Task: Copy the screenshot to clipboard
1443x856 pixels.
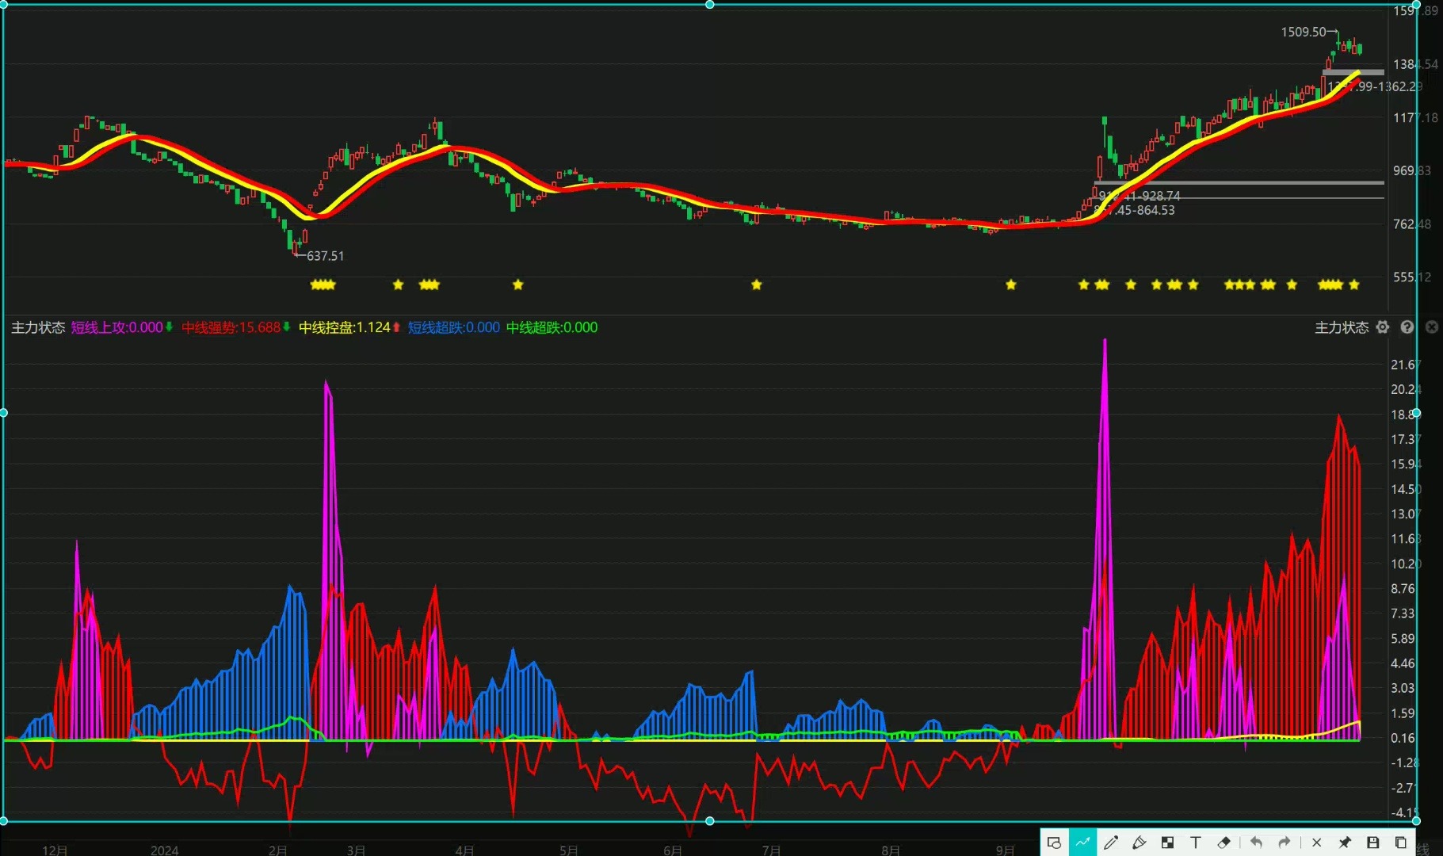Action: point(1401,843)
